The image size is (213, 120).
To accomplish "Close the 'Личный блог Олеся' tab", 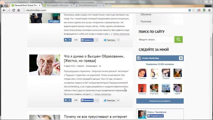I will click(x=40, y=5).
